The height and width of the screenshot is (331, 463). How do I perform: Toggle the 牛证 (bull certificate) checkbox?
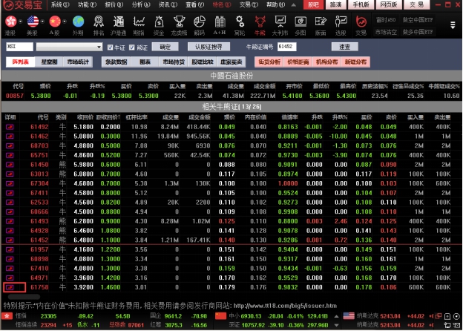click(110, 47)
